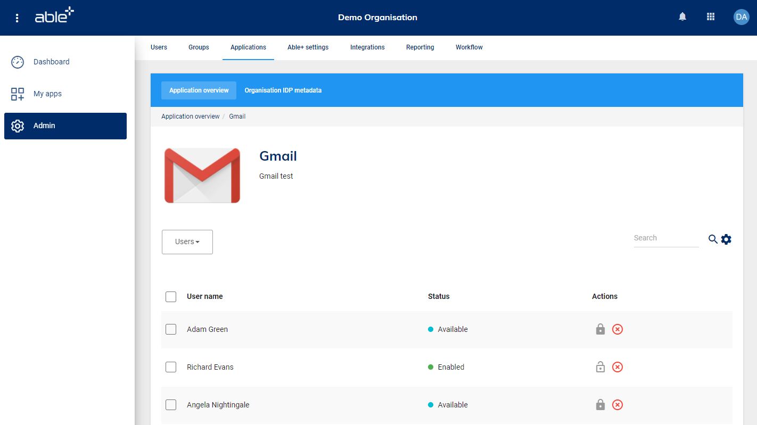Open Organisation IDP metadata
Image resolution: width=757 pixels, height=425 pixels.
pos(283,90)
